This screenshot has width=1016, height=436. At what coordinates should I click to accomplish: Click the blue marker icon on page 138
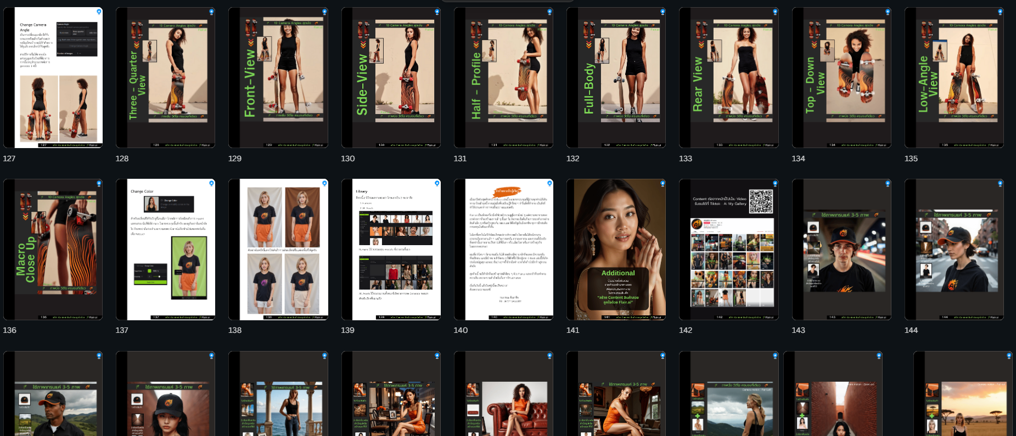coord(324,183)
